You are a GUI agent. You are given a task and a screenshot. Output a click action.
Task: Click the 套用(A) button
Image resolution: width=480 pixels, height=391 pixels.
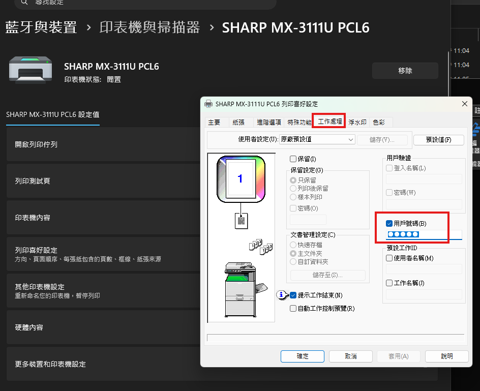click(x=399, y=356)
